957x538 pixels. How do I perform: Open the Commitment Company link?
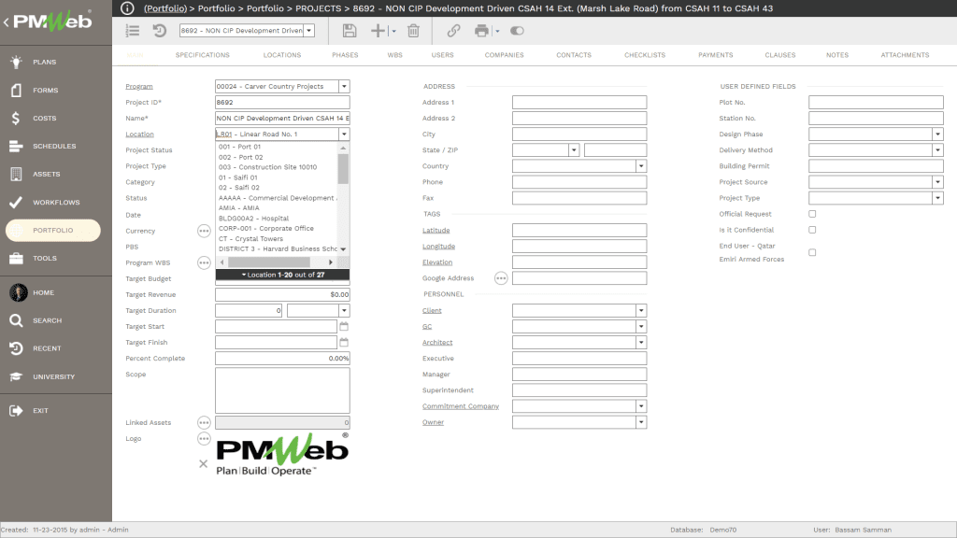click(x=461, y=406)
